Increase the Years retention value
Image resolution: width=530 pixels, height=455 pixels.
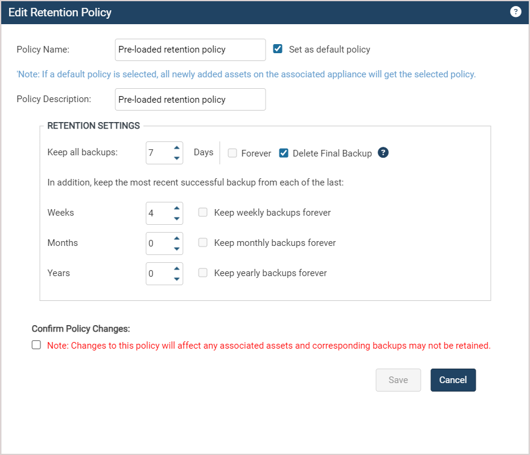click(176, 269)
